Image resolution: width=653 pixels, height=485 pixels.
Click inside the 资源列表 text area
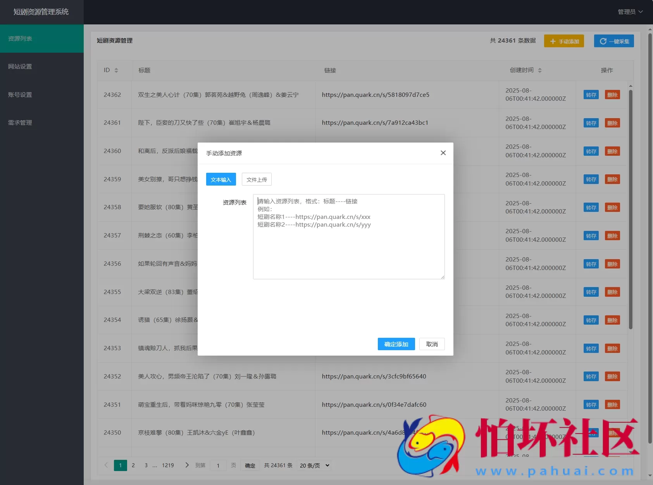[x=348, y=237]
